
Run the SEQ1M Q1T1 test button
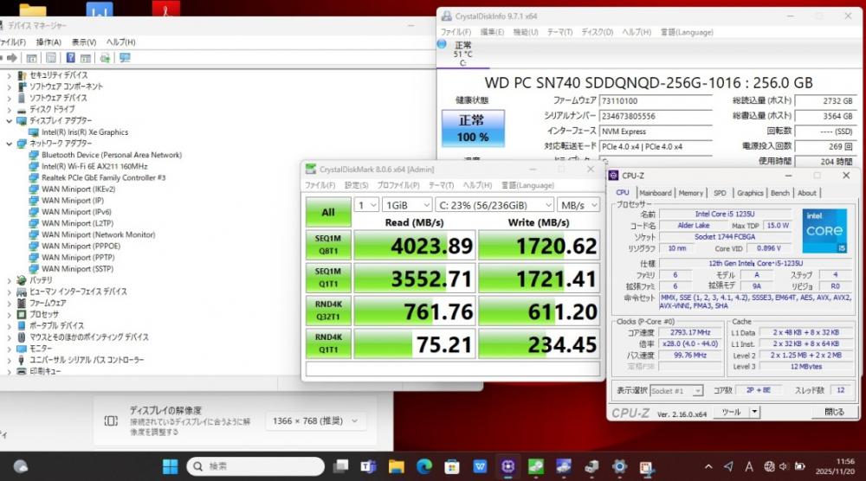[328, 278]
